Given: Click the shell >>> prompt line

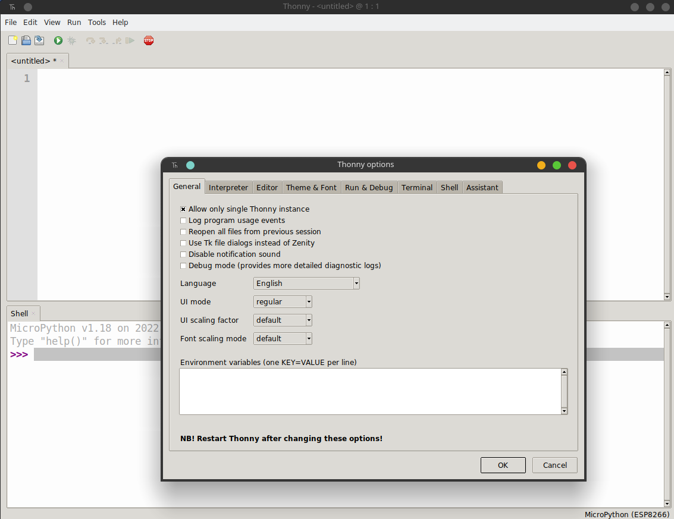Looking at the screenshot, I should tap(19, 354).
